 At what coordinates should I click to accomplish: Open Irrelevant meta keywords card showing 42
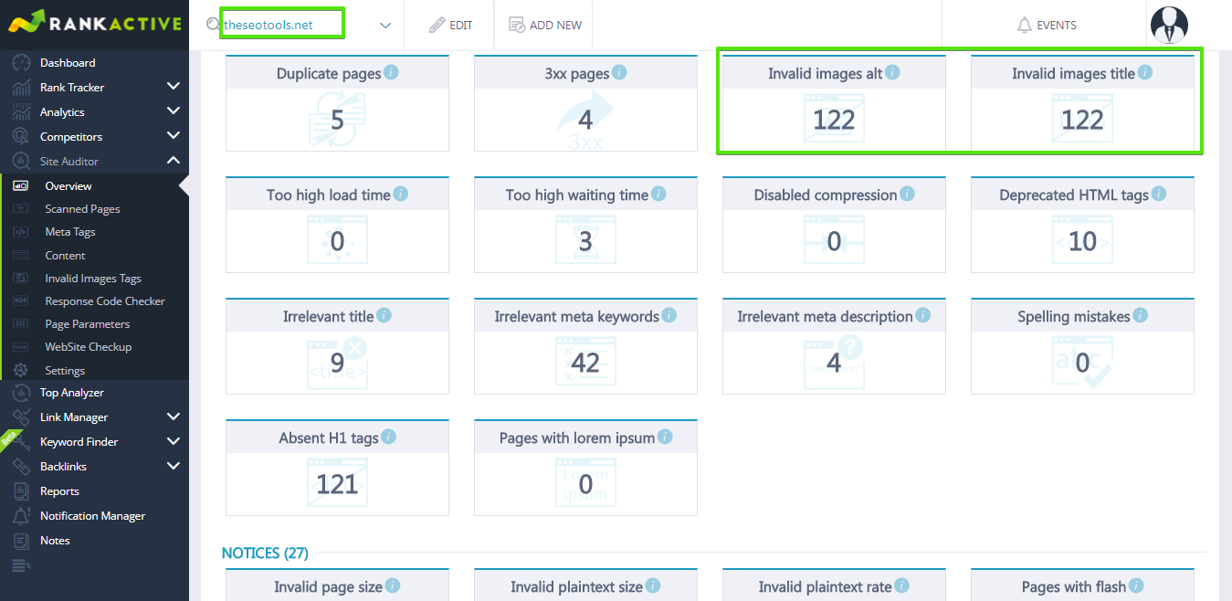tap(585, 346)
